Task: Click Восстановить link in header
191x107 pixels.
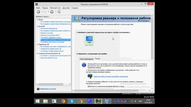Action: [144, 21]
